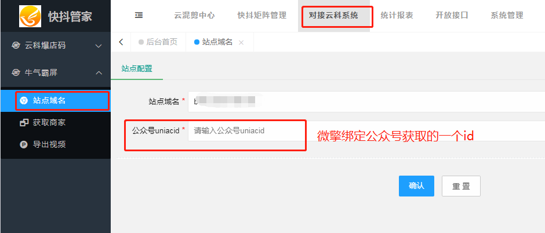Click the 站点域名 sidebar icon
This screenshot has height=233, width=545.
[24, 101]
